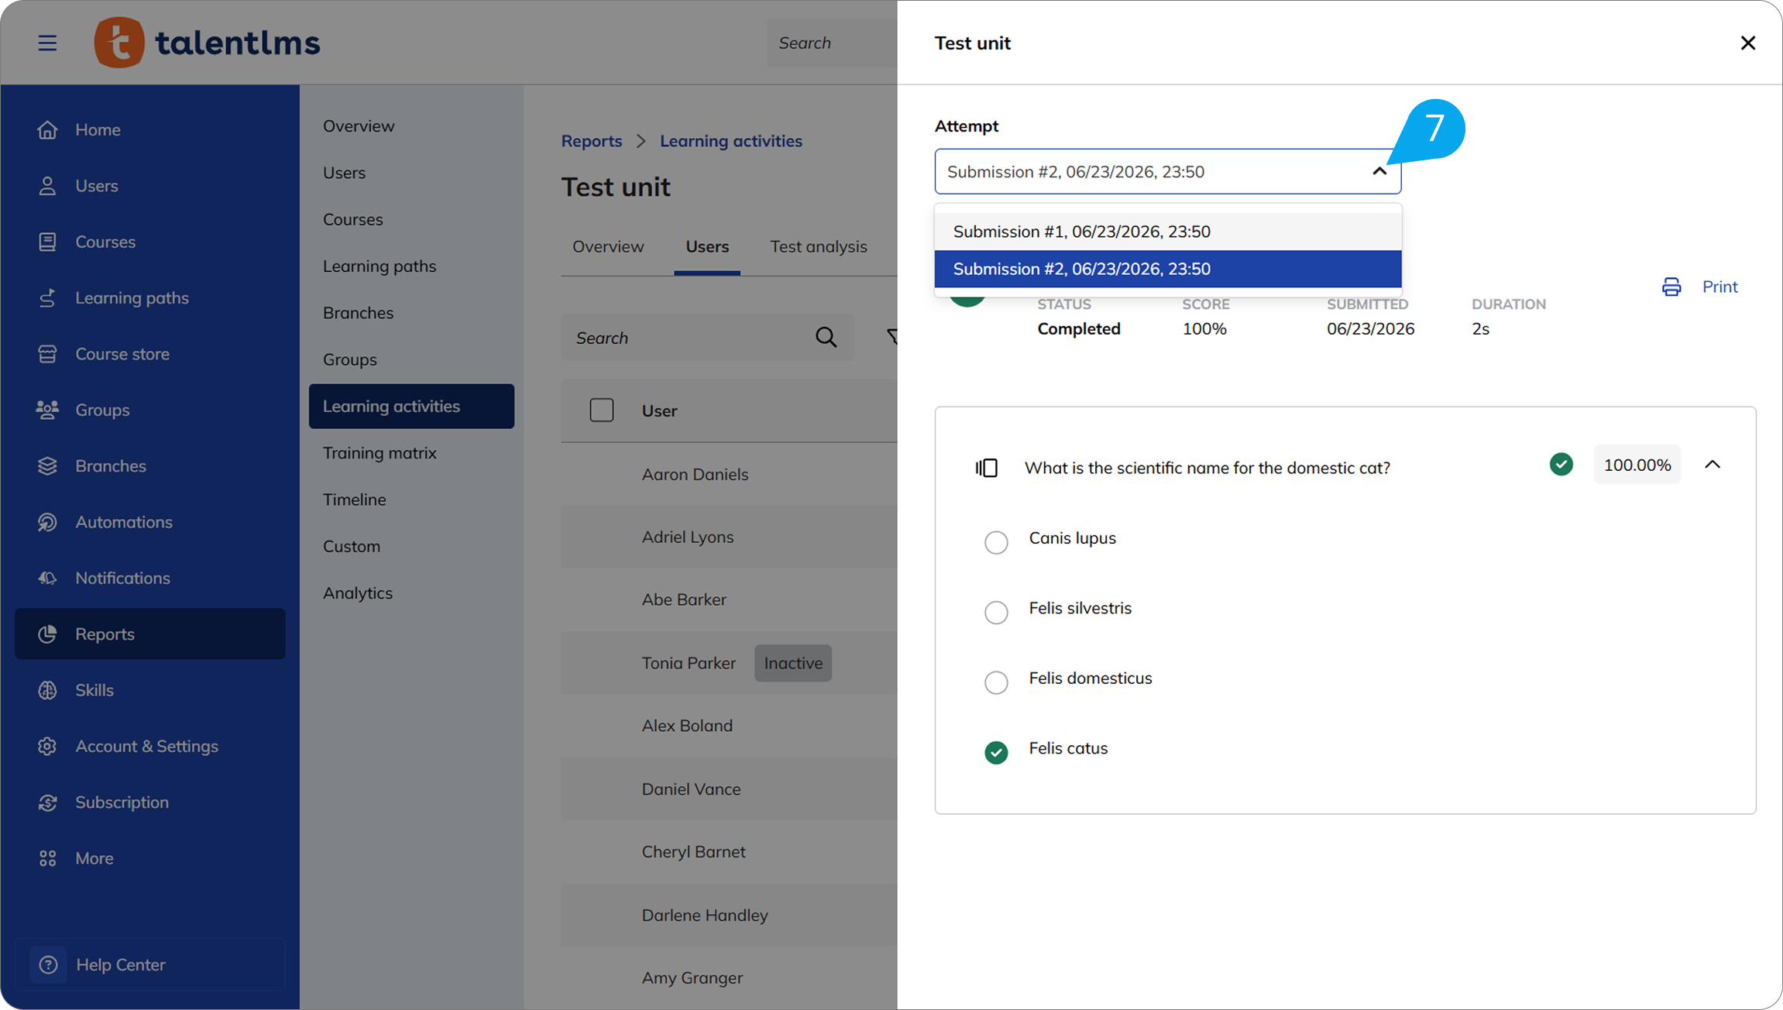
Task: Collapse the Attempt dropdown arrow
Action: coord(1379,171)
